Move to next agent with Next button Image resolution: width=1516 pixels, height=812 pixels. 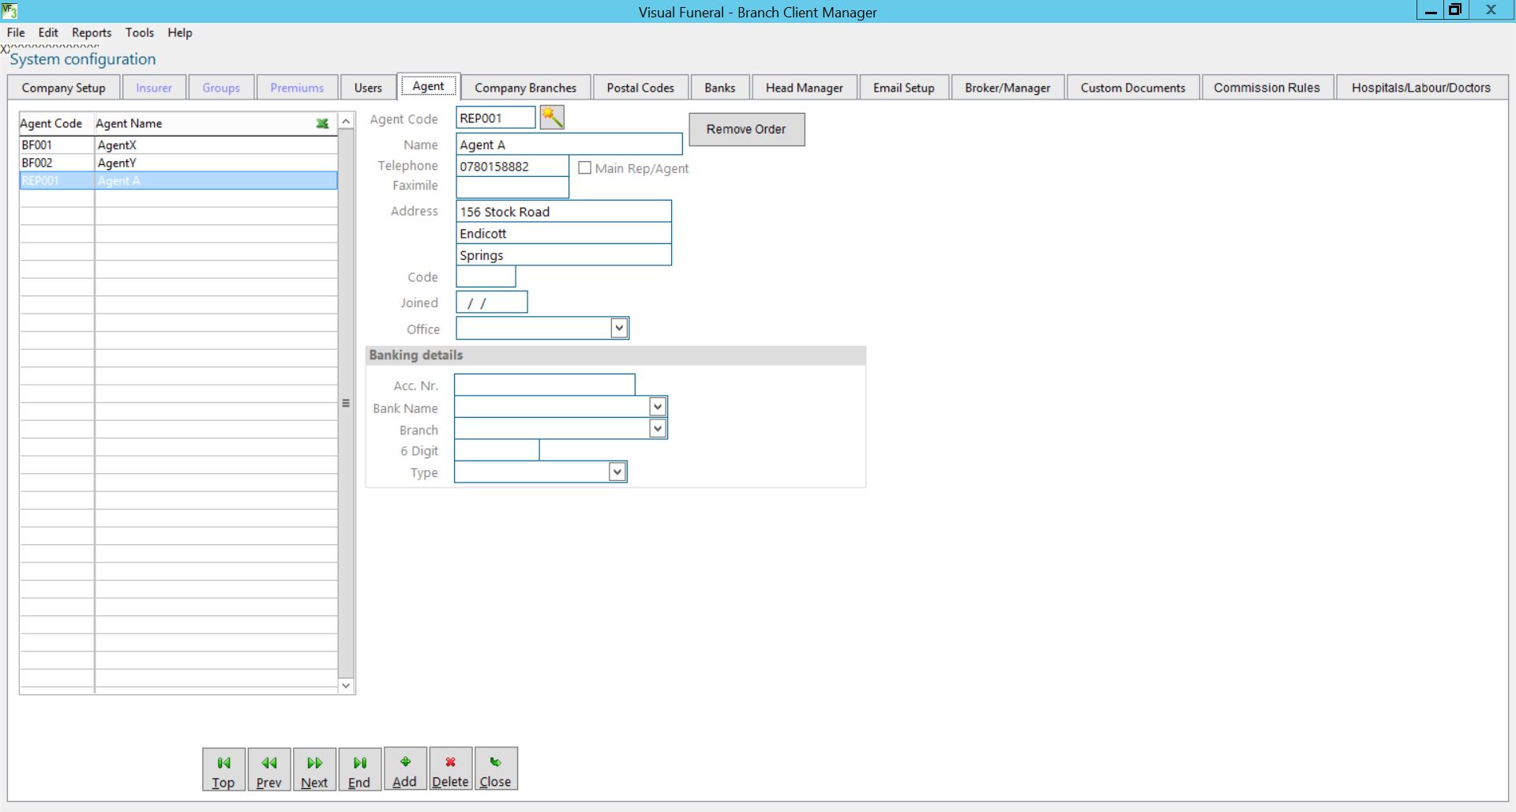coord(314,769)
